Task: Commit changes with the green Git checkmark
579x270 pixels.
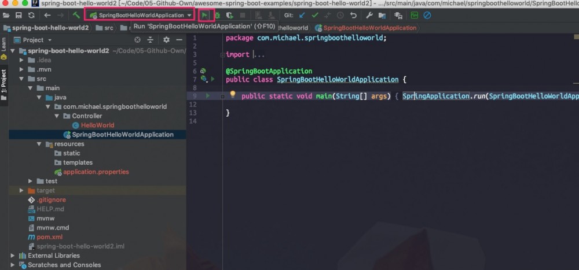Action: click(x=315, y=16)
